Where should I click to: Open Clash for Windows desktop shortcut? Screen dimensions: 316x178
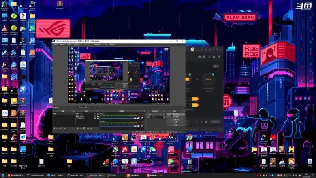click(115, 139)
